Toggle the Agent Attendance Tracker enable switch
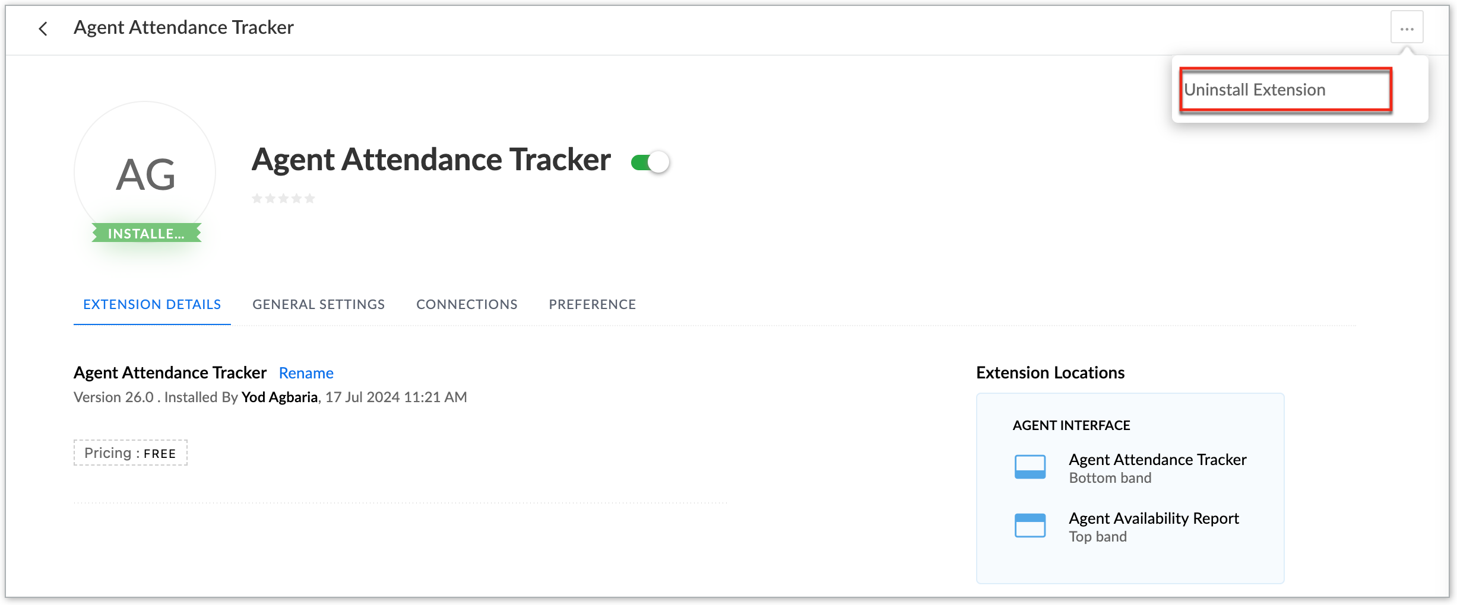The height and width of the screenshot is (605, 1457). pyautogui.click(x=650, y=162)
